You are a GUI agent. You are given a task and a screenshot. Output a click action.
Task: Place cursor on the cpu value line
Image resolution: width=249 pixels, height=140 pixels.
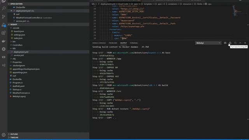[x=121, y=38]
